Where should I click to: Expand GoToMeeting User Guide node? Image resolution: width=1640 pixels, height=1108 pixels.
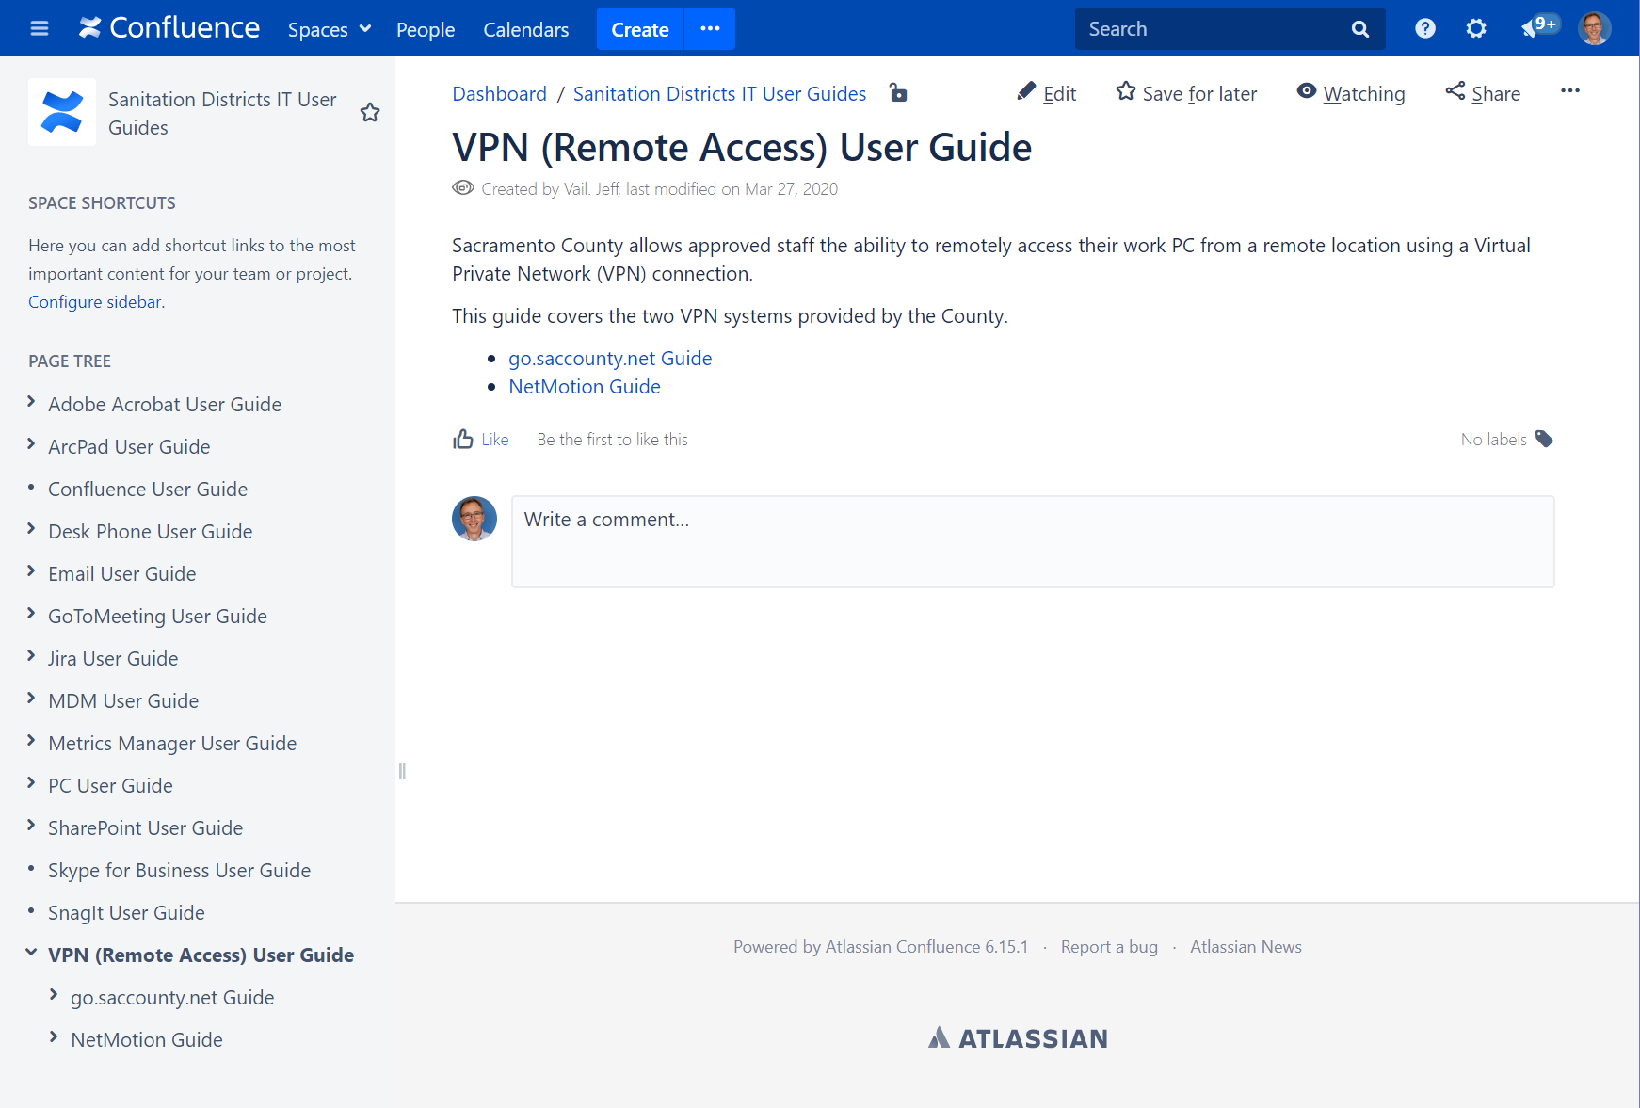31,614
